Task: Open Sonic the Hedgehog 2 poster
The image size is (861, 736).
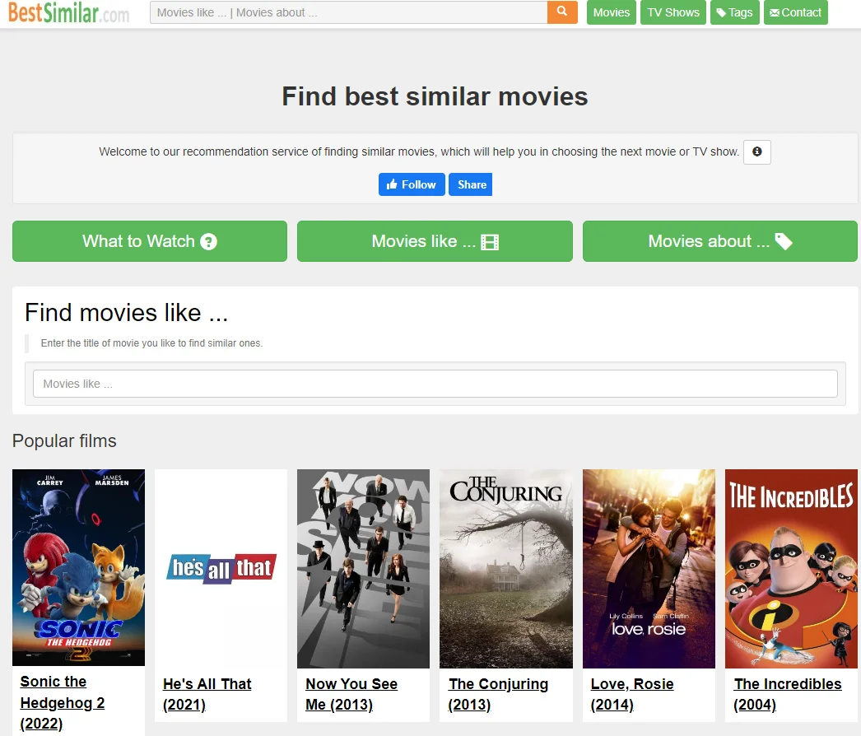Action: coord(78,567)
